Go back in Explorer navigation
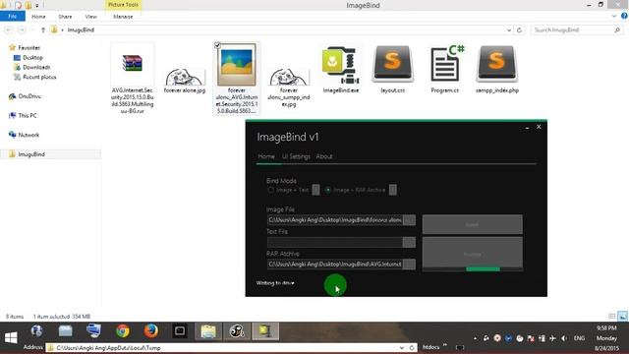Image resolution: width=629 pixels, height=354 pixels. coord(9,30)
